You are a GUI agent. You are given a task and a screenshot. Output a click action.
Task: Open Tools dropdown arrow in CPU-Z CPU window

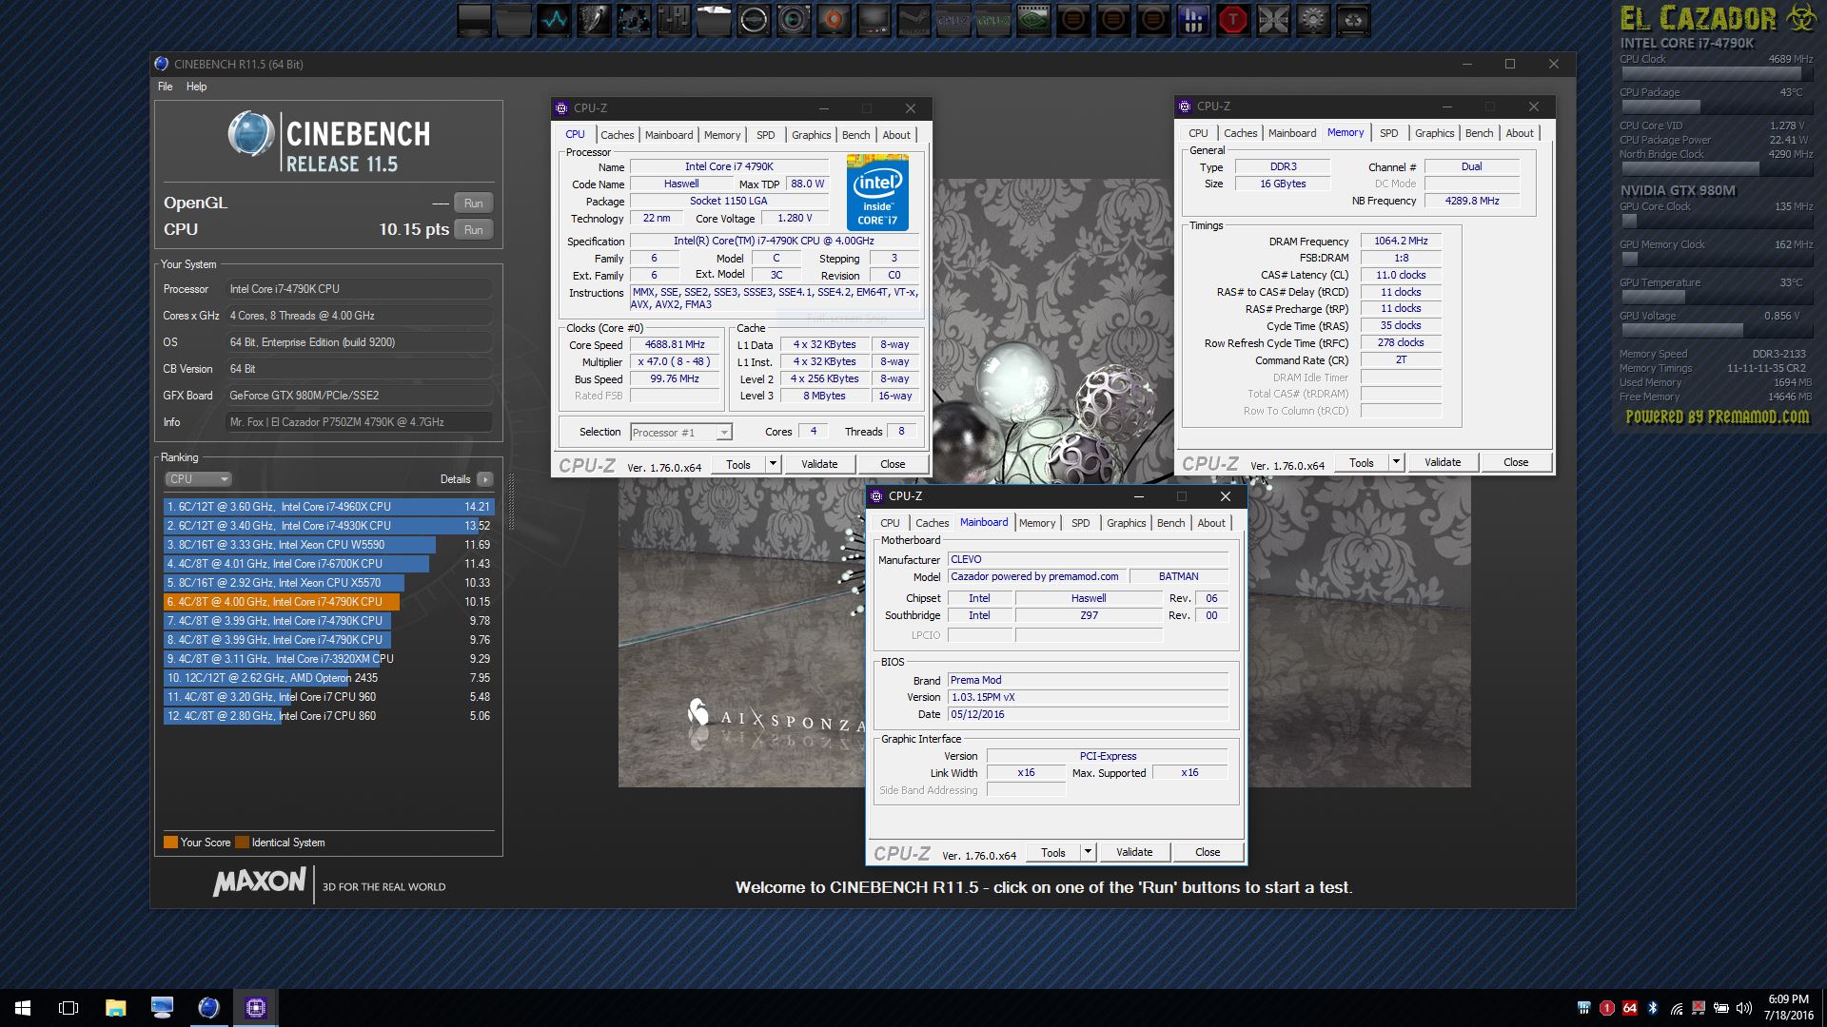[773, 464]
